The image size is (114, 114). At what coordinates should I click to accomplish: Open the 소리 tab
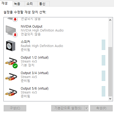[x=30, y=4]
